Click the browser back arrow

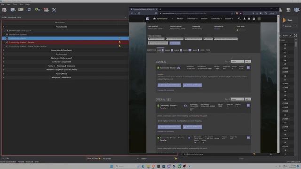132,13
